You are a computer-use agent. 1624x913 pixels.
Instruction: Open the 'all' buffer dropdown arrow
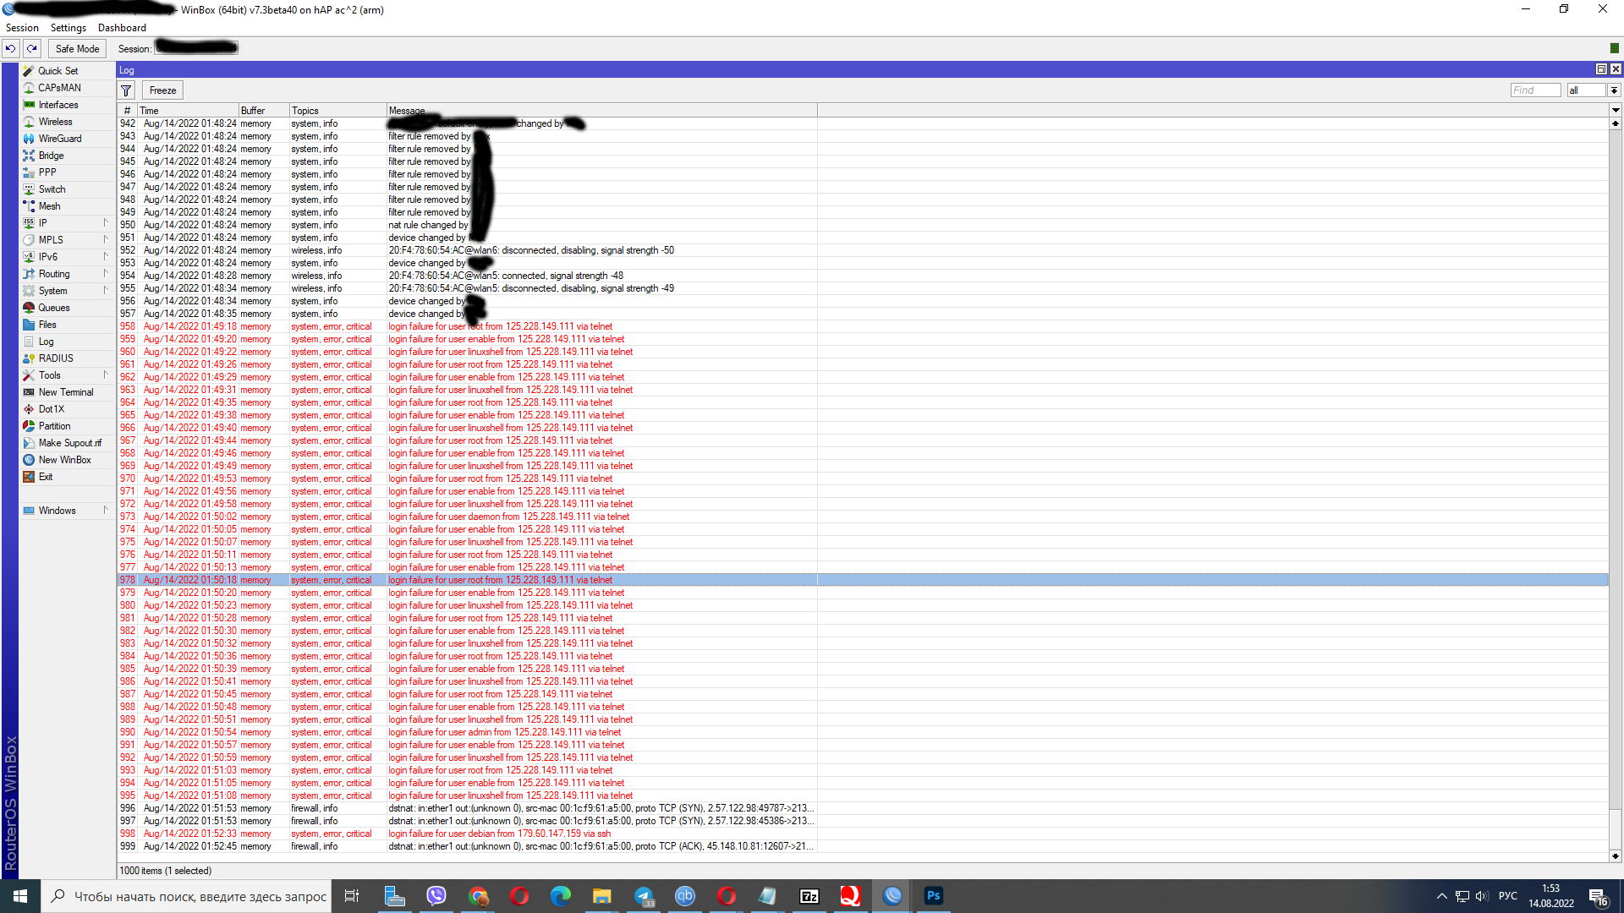[1614, 90]
